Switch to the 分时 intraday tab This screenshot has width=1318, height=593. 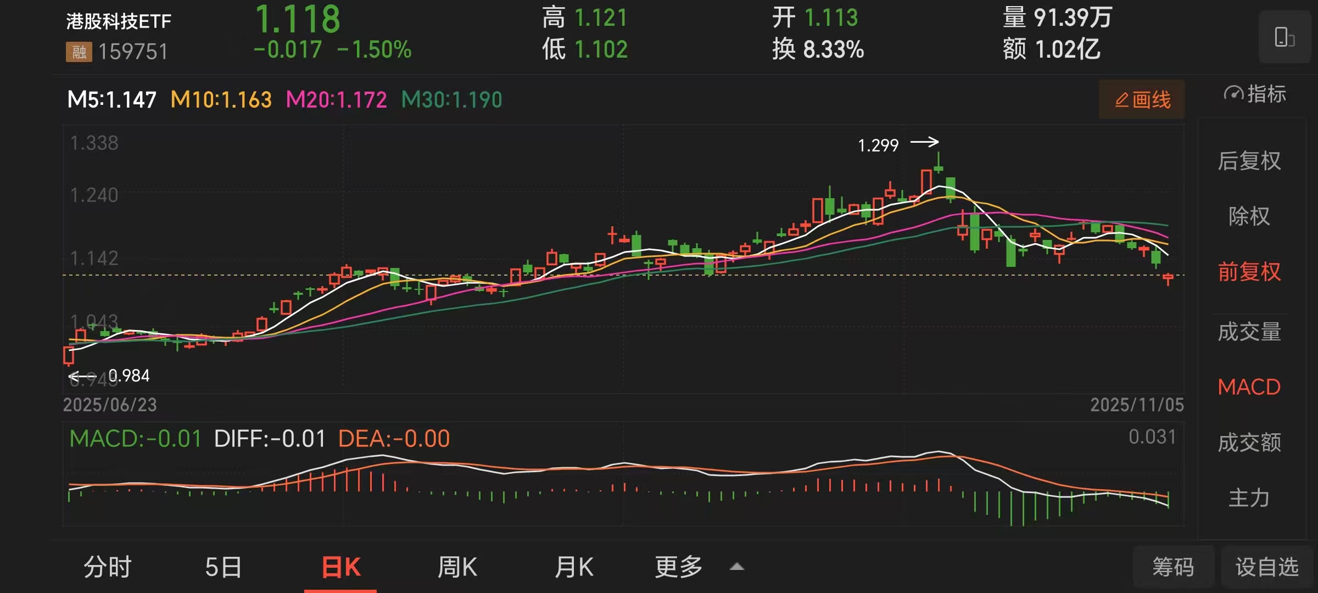click(x=108, y=567)
